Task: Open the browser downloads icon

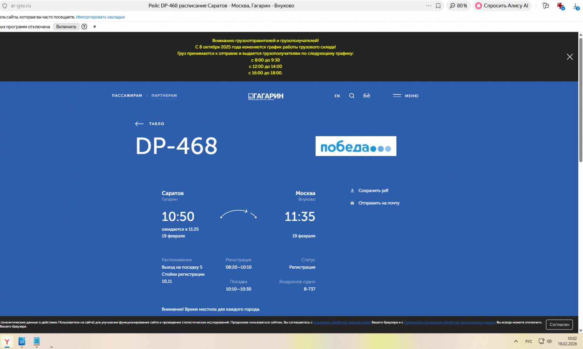Action: click(x=576, y=6)
